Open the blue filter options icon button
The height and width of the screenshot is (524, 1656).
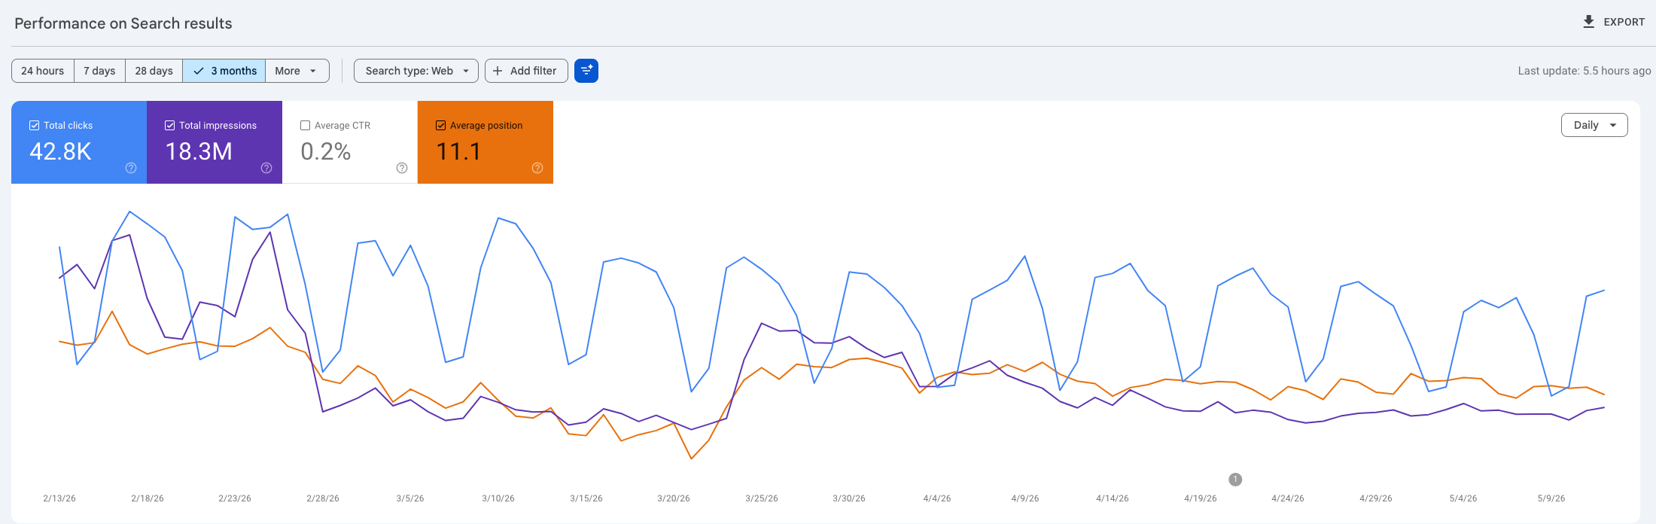[x=586, y=71]
